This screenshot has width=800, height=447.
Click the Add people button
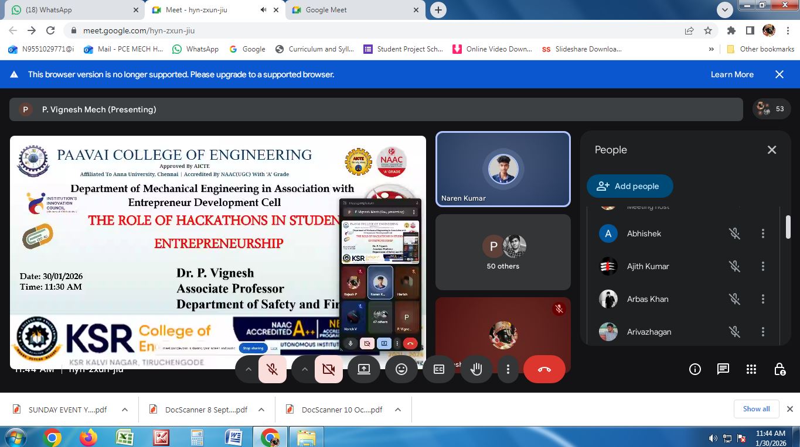[629, 186]
